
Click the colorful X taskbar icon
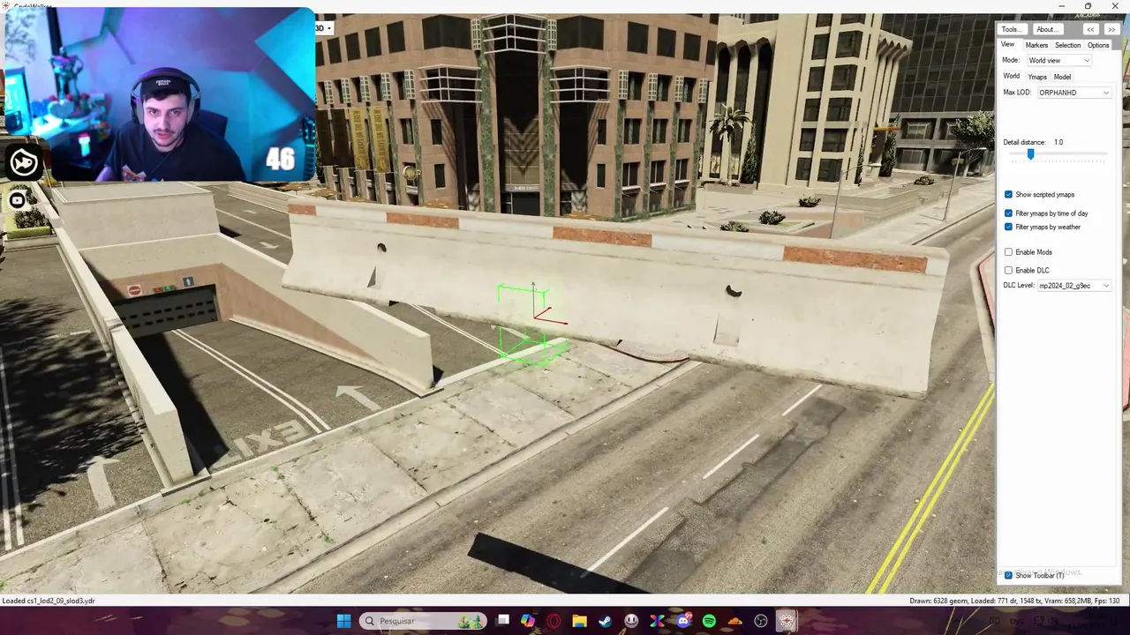(657, 621)
